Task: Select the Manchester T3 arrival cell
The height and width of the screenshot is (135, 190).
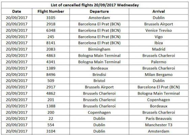Action: coord(159,125)
